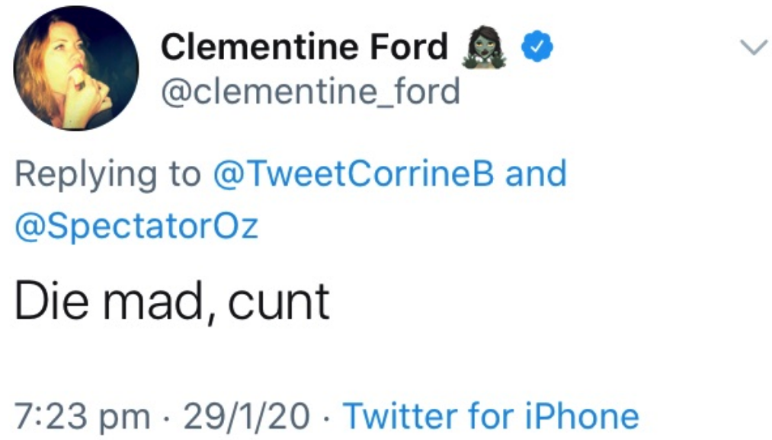Image resolution: width=772 pixels, height=440 pixels.
Task: Visit the @SpectatorOz mention
Action: click(x=137, y=226)
